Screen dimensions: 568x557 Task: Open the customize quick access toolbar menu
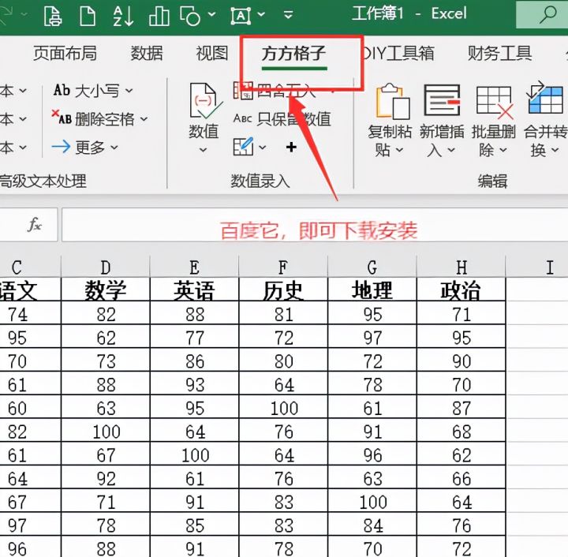click(x=288, y=15)
